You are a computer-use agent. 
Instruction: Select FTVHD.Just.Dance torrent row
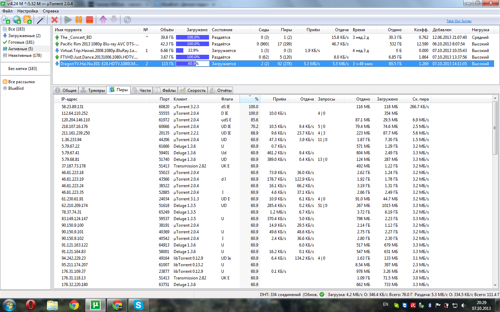point(274,57)
